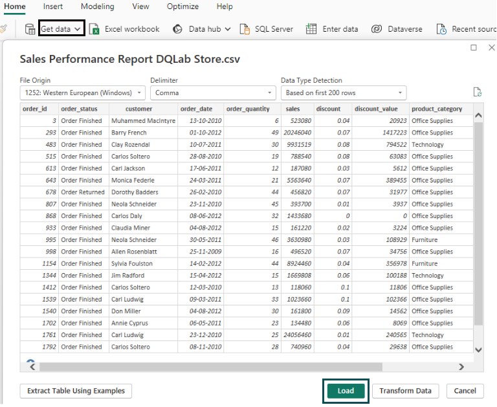Viewport: 497px width, 407px height.
Task: Open the File Origin dropdown
Action: tap(82, 93)
